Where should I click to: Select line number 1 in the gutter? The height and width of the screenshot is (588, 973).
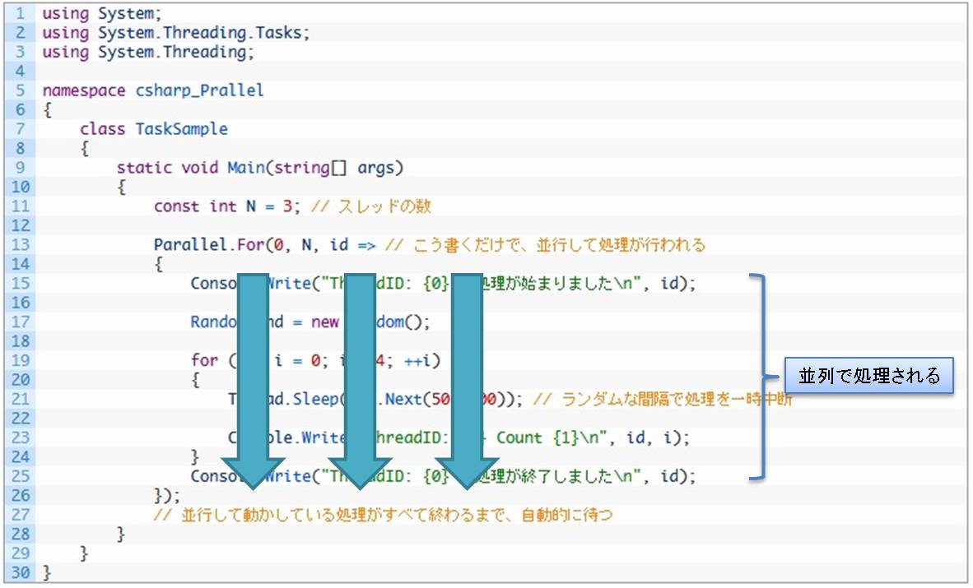coord(20,13)
